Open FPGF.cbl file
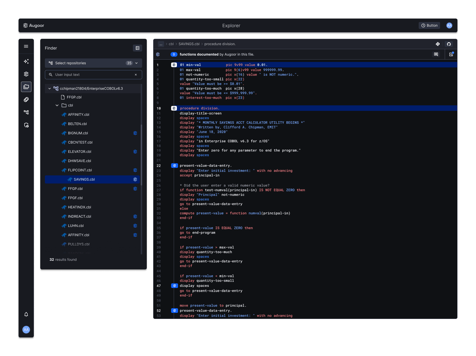 [x=75, y=198]
